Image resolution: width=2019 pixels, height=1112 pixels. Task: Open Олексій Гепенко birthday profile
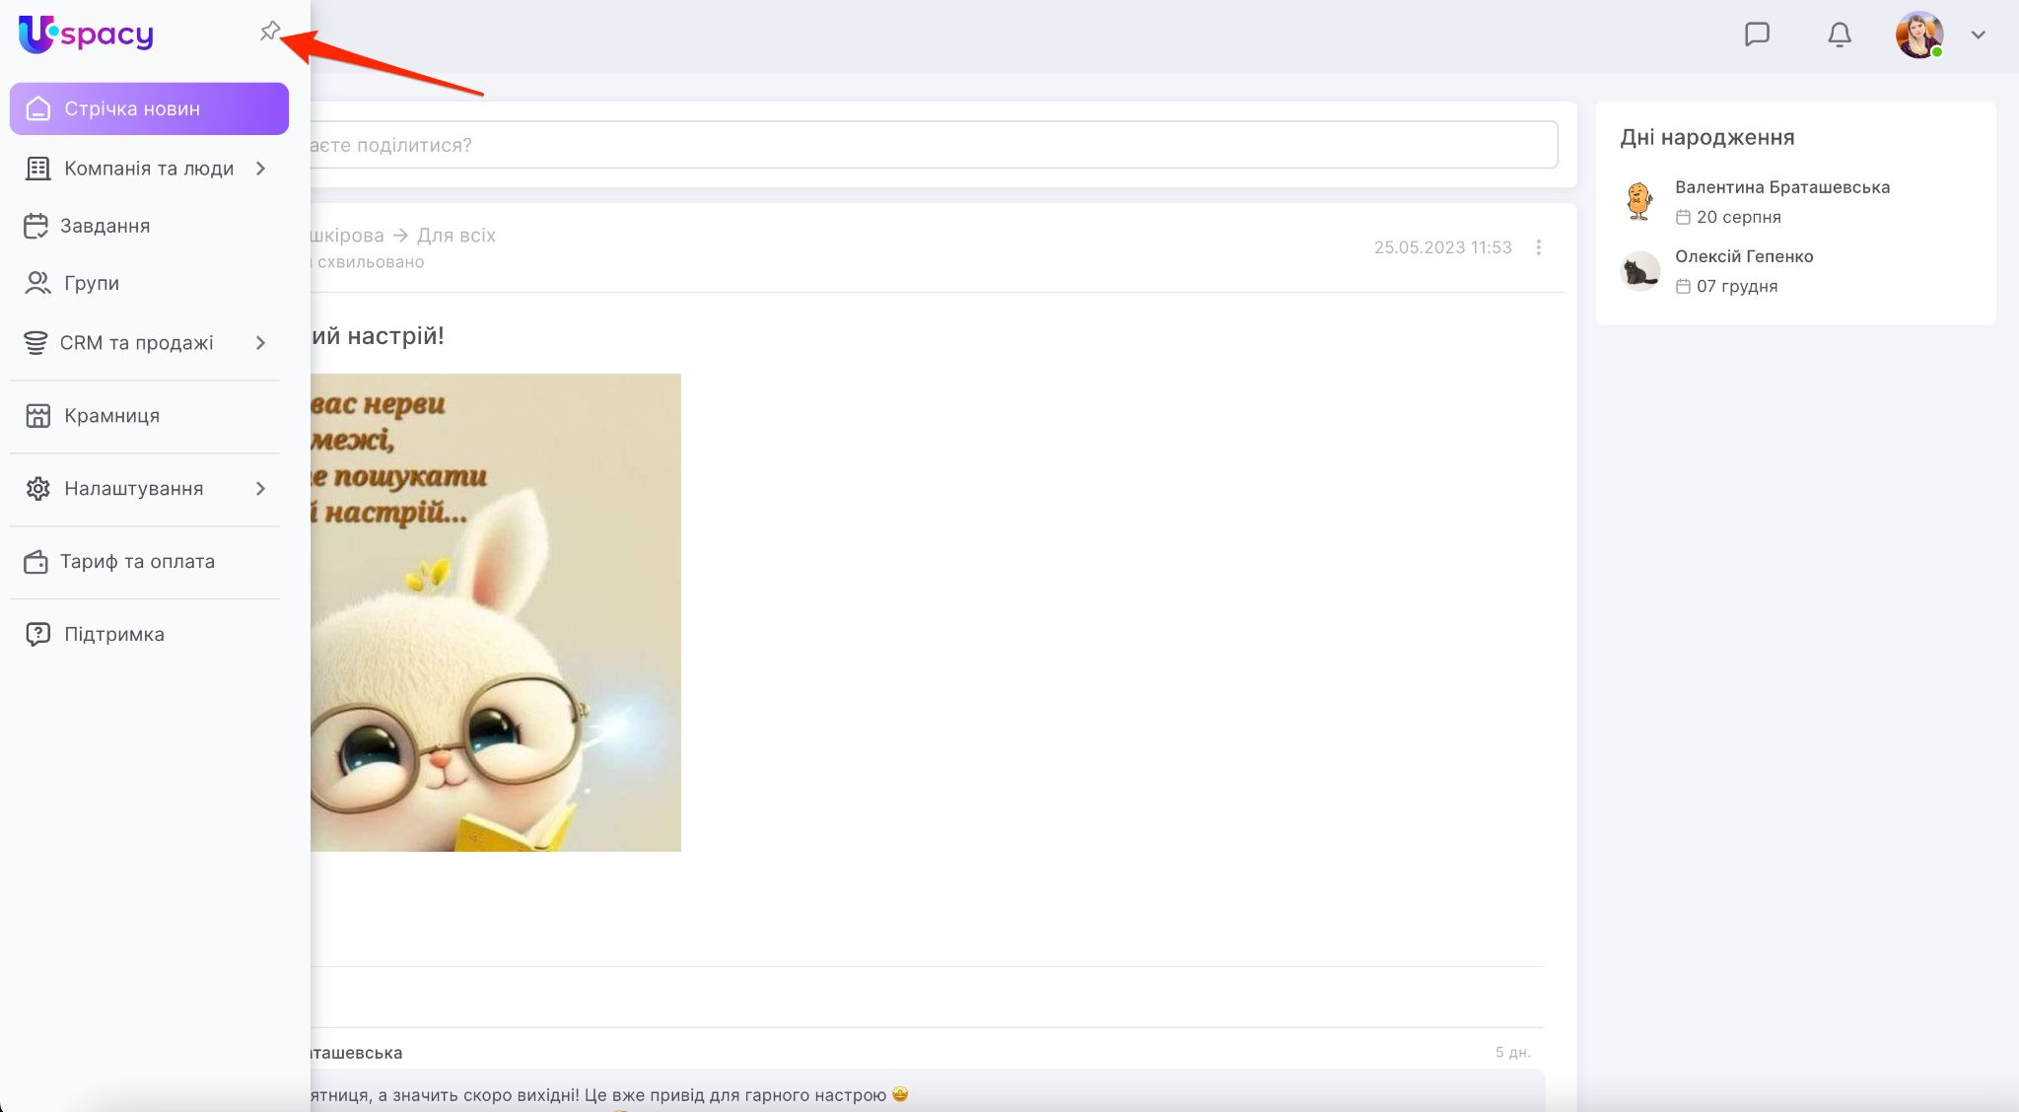pos(1743,256)
